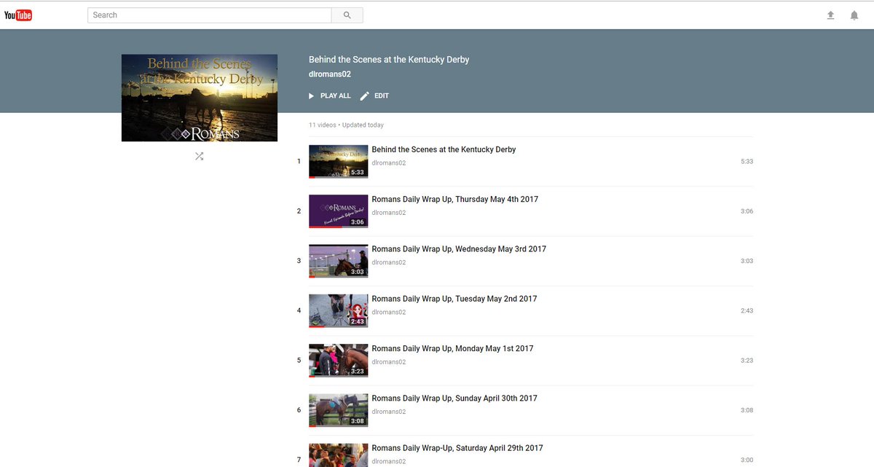Screen dimensions: 874x467
Task: Click index number 1 of the playlist
Action: pyautogui.click(x=299, y=161)
